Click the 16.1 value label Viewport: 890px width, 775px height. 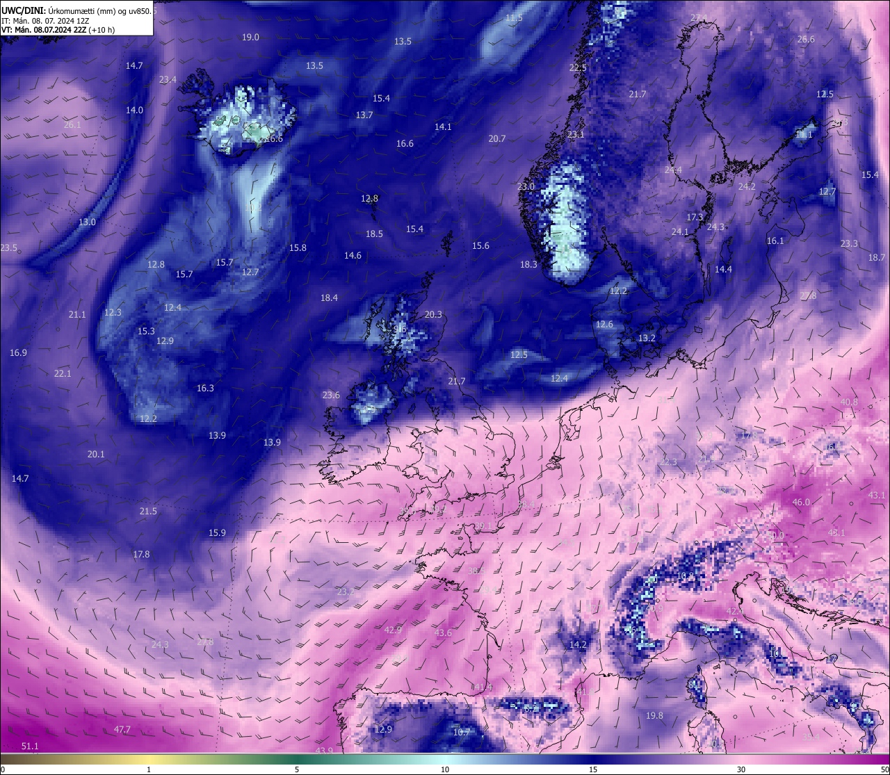click(x=775, y=240)
